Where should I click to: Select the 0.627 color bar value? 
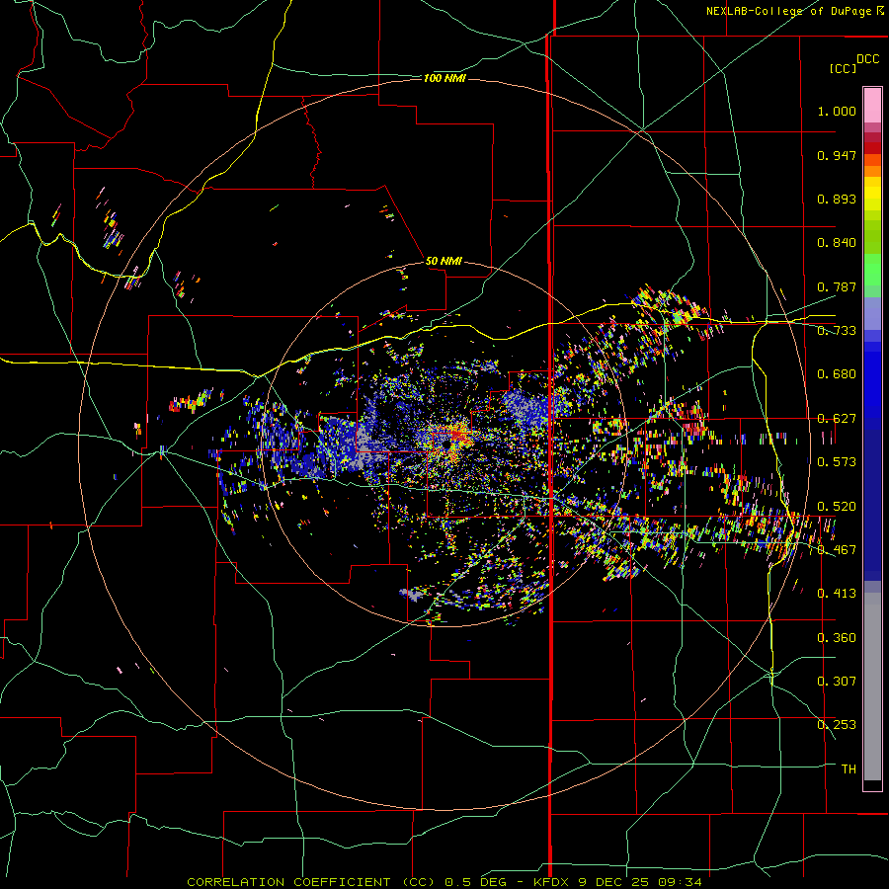pyautogui.click(x=837, y=419)
